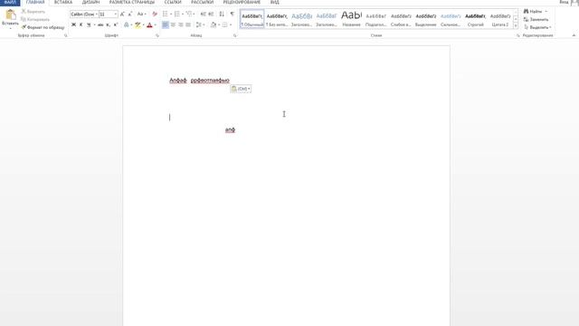Activate Format Painter (Формат по образцу)
This screenshot has width=579, height=326.
point(43,27)
